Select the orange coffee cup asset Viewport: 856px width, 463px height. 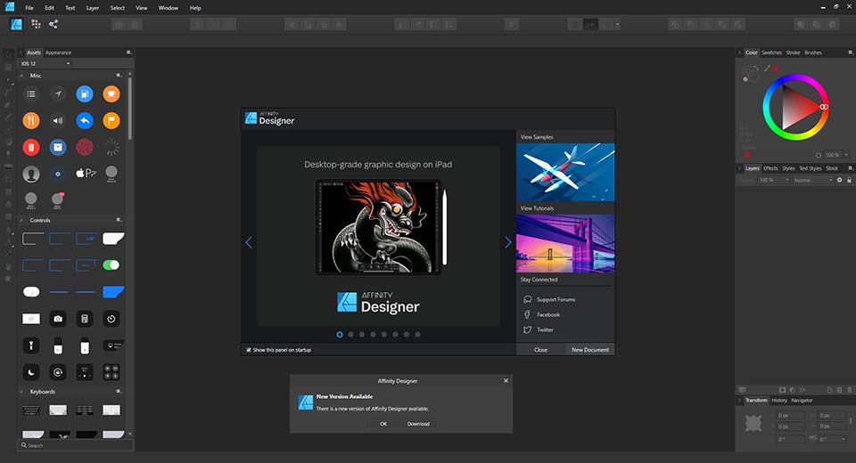pyautogui.click(x=111, y=93)
